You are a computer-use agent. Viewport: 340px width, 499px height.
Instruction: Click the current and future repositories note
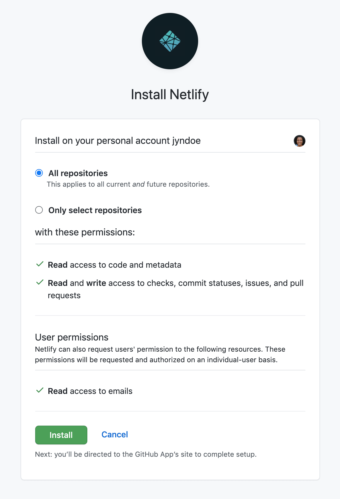128,184
